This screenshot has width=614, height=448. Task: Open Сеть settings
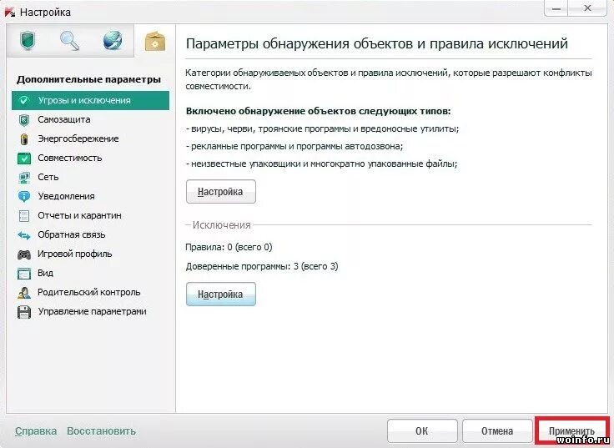tap(90, 177)
